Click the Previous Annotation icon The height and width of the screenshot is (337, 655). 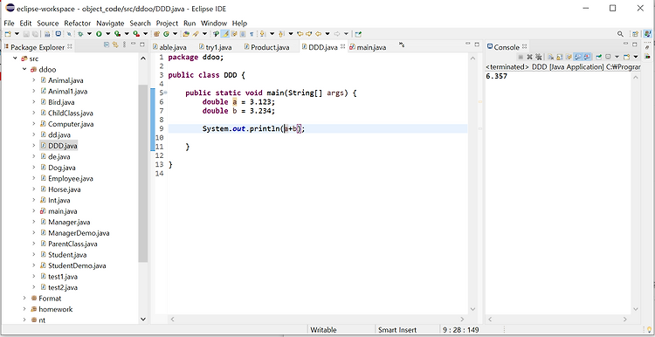click(x=281, y=34)
